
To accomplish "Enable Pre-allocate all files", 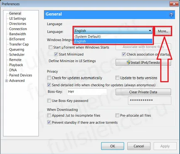I will [117, 115].
